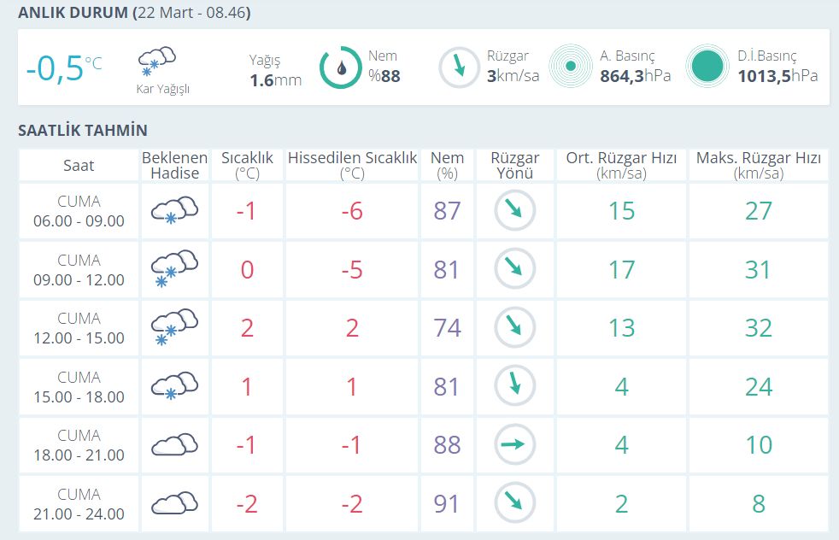The height and width of the screenshot is (540, 839).
Task: Click the Kar Yağışlı current weather icon
Action: (x=157, y=61)
